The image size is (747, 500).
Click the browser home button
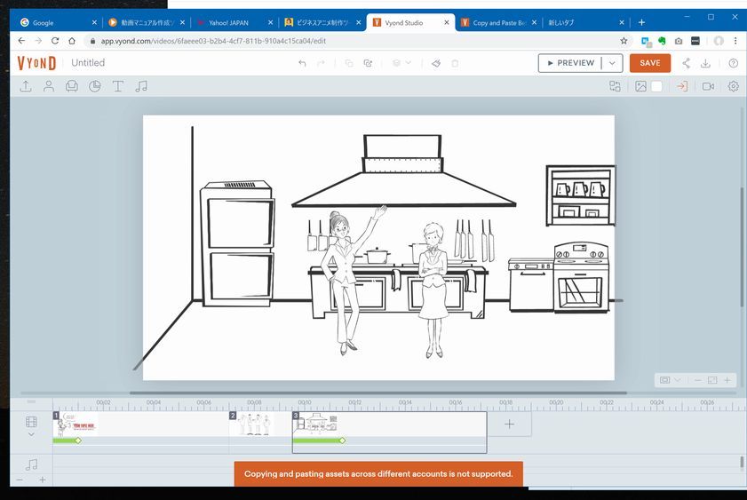72,41
